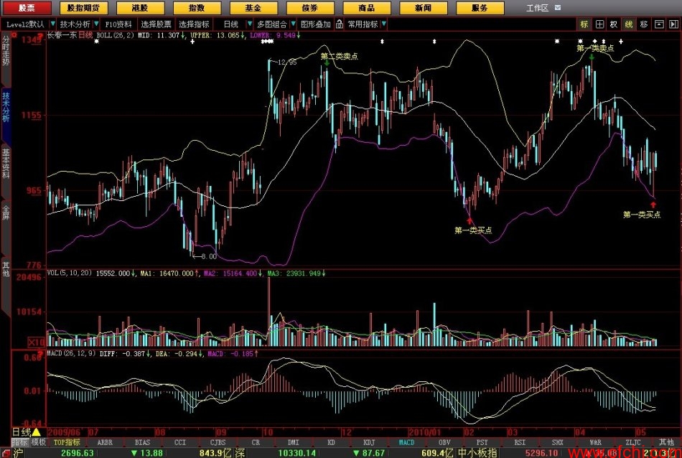Screen dimensions: 682x458
Task: Open the 新闻 tab
Action: point(423,8)
